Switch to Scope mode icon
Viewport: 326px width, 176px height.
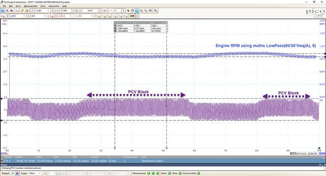pos(3,11)
